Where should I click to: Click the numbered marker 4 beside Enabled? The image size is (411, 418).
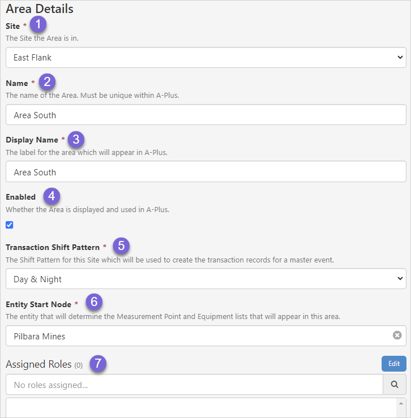tap(51, 196)
